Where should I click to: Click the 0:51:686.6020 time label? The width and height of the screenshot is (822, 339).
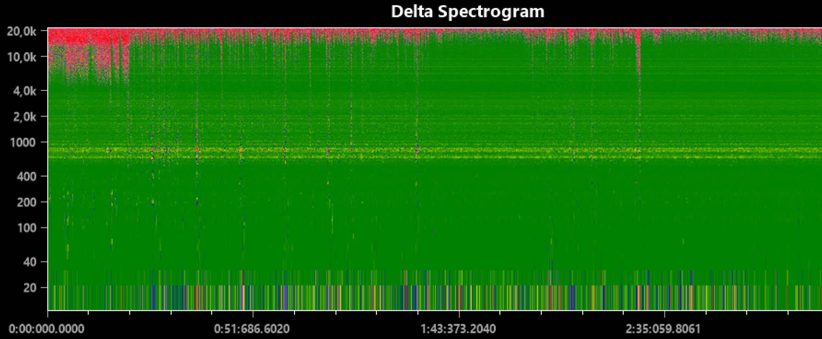(x=252, y=329)
